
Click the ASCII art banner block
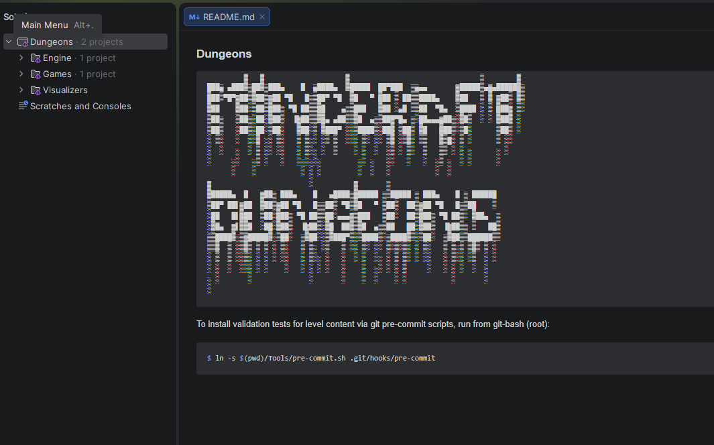point(455,189)
